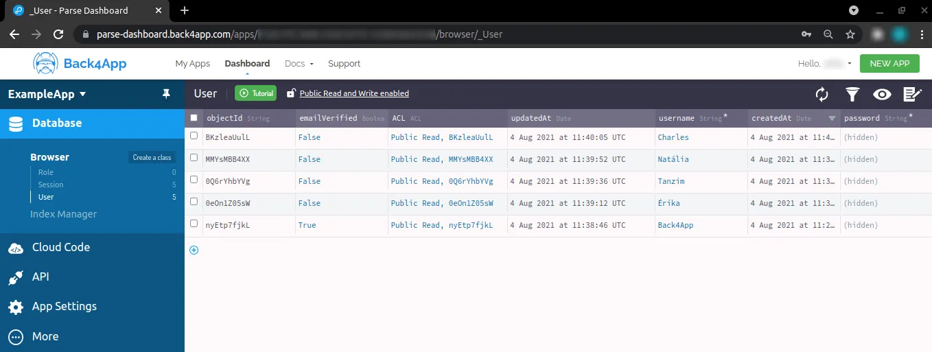Open the tab search dropdown in the title bar
Screen dimensions: 932x352
854,10
